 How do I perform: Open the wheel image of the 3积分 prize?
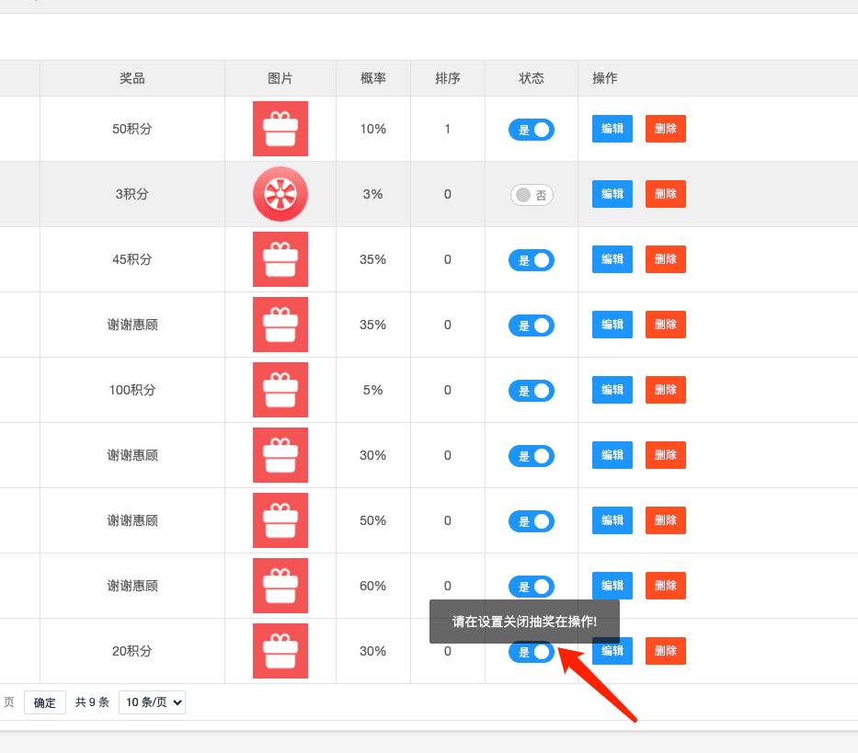pyautogui.click(x=280, y=194)
